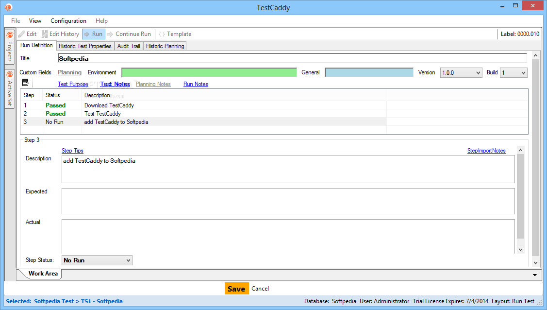Click the Status column header
The width and height of the screenshot is (547, 310).
click(62, 95)
